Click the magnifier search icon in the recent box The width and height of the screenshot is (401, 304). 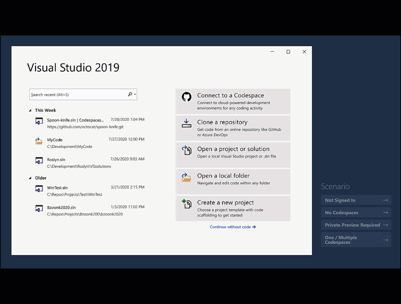(130, 94)
